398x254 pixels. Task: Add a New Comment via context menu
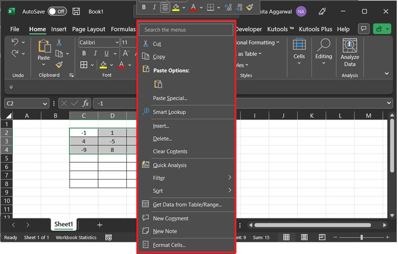[186, 218]
